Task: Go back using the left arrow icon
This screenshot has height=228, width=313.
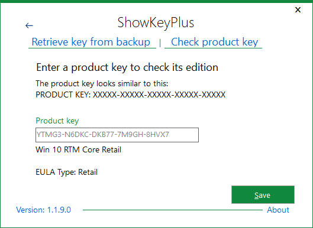Action: point(29,25)
